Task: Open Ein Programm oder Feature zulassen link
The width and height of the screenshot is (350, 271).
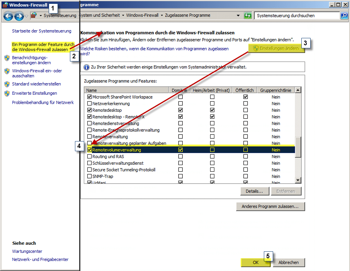Action: [43, 47]
